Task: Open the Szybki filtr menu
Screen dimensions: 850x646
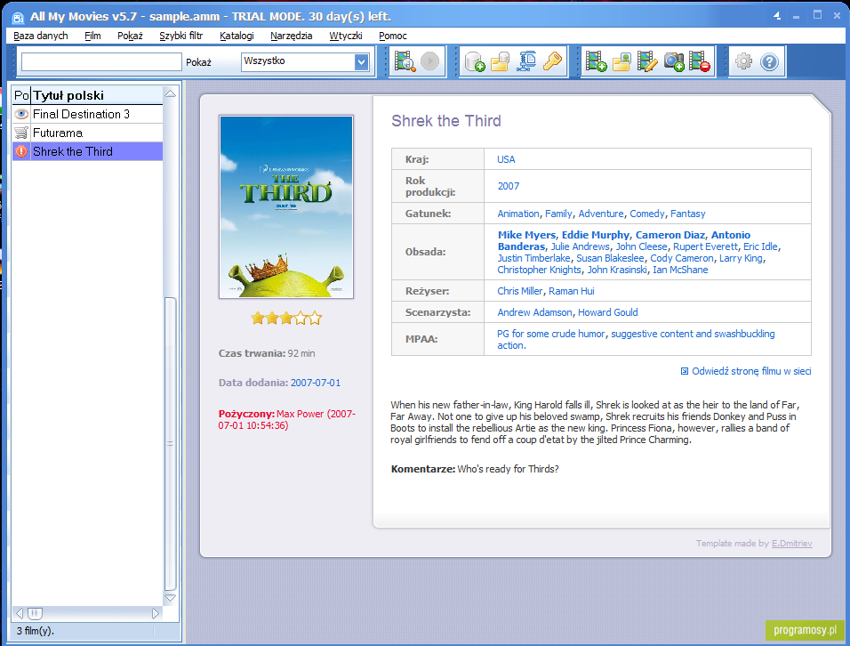Action: (x=181, y=36)
